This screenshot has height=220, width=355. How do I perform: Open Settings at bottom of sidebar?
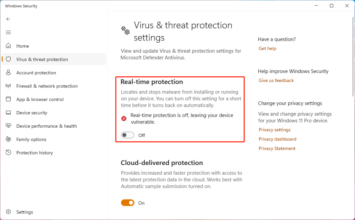point(24,212)
